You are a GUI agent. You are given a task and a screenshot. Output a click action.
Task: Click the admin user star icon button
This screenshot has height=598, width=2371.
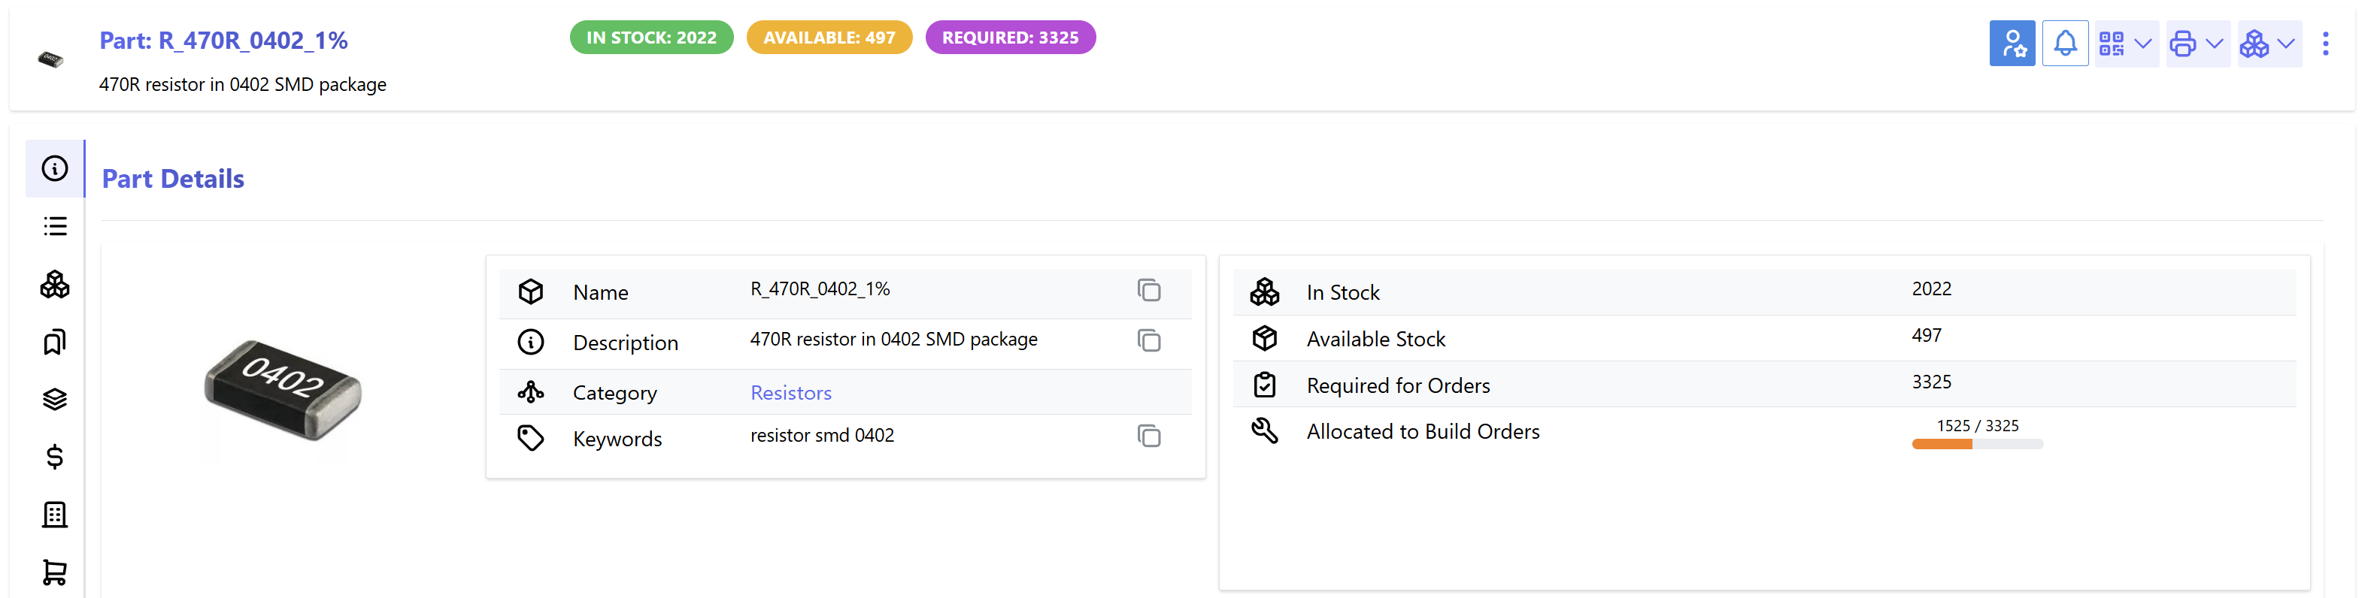(x=2011, y=44)
